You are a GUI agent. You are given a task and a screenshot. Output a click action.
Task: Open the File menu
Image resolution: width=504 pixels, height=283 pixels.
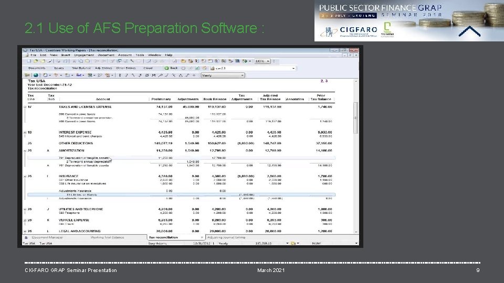click(x=34, y=55)
